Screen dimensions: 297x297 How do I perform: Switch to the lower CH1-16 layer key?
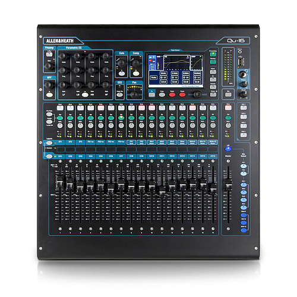[49, 156]
